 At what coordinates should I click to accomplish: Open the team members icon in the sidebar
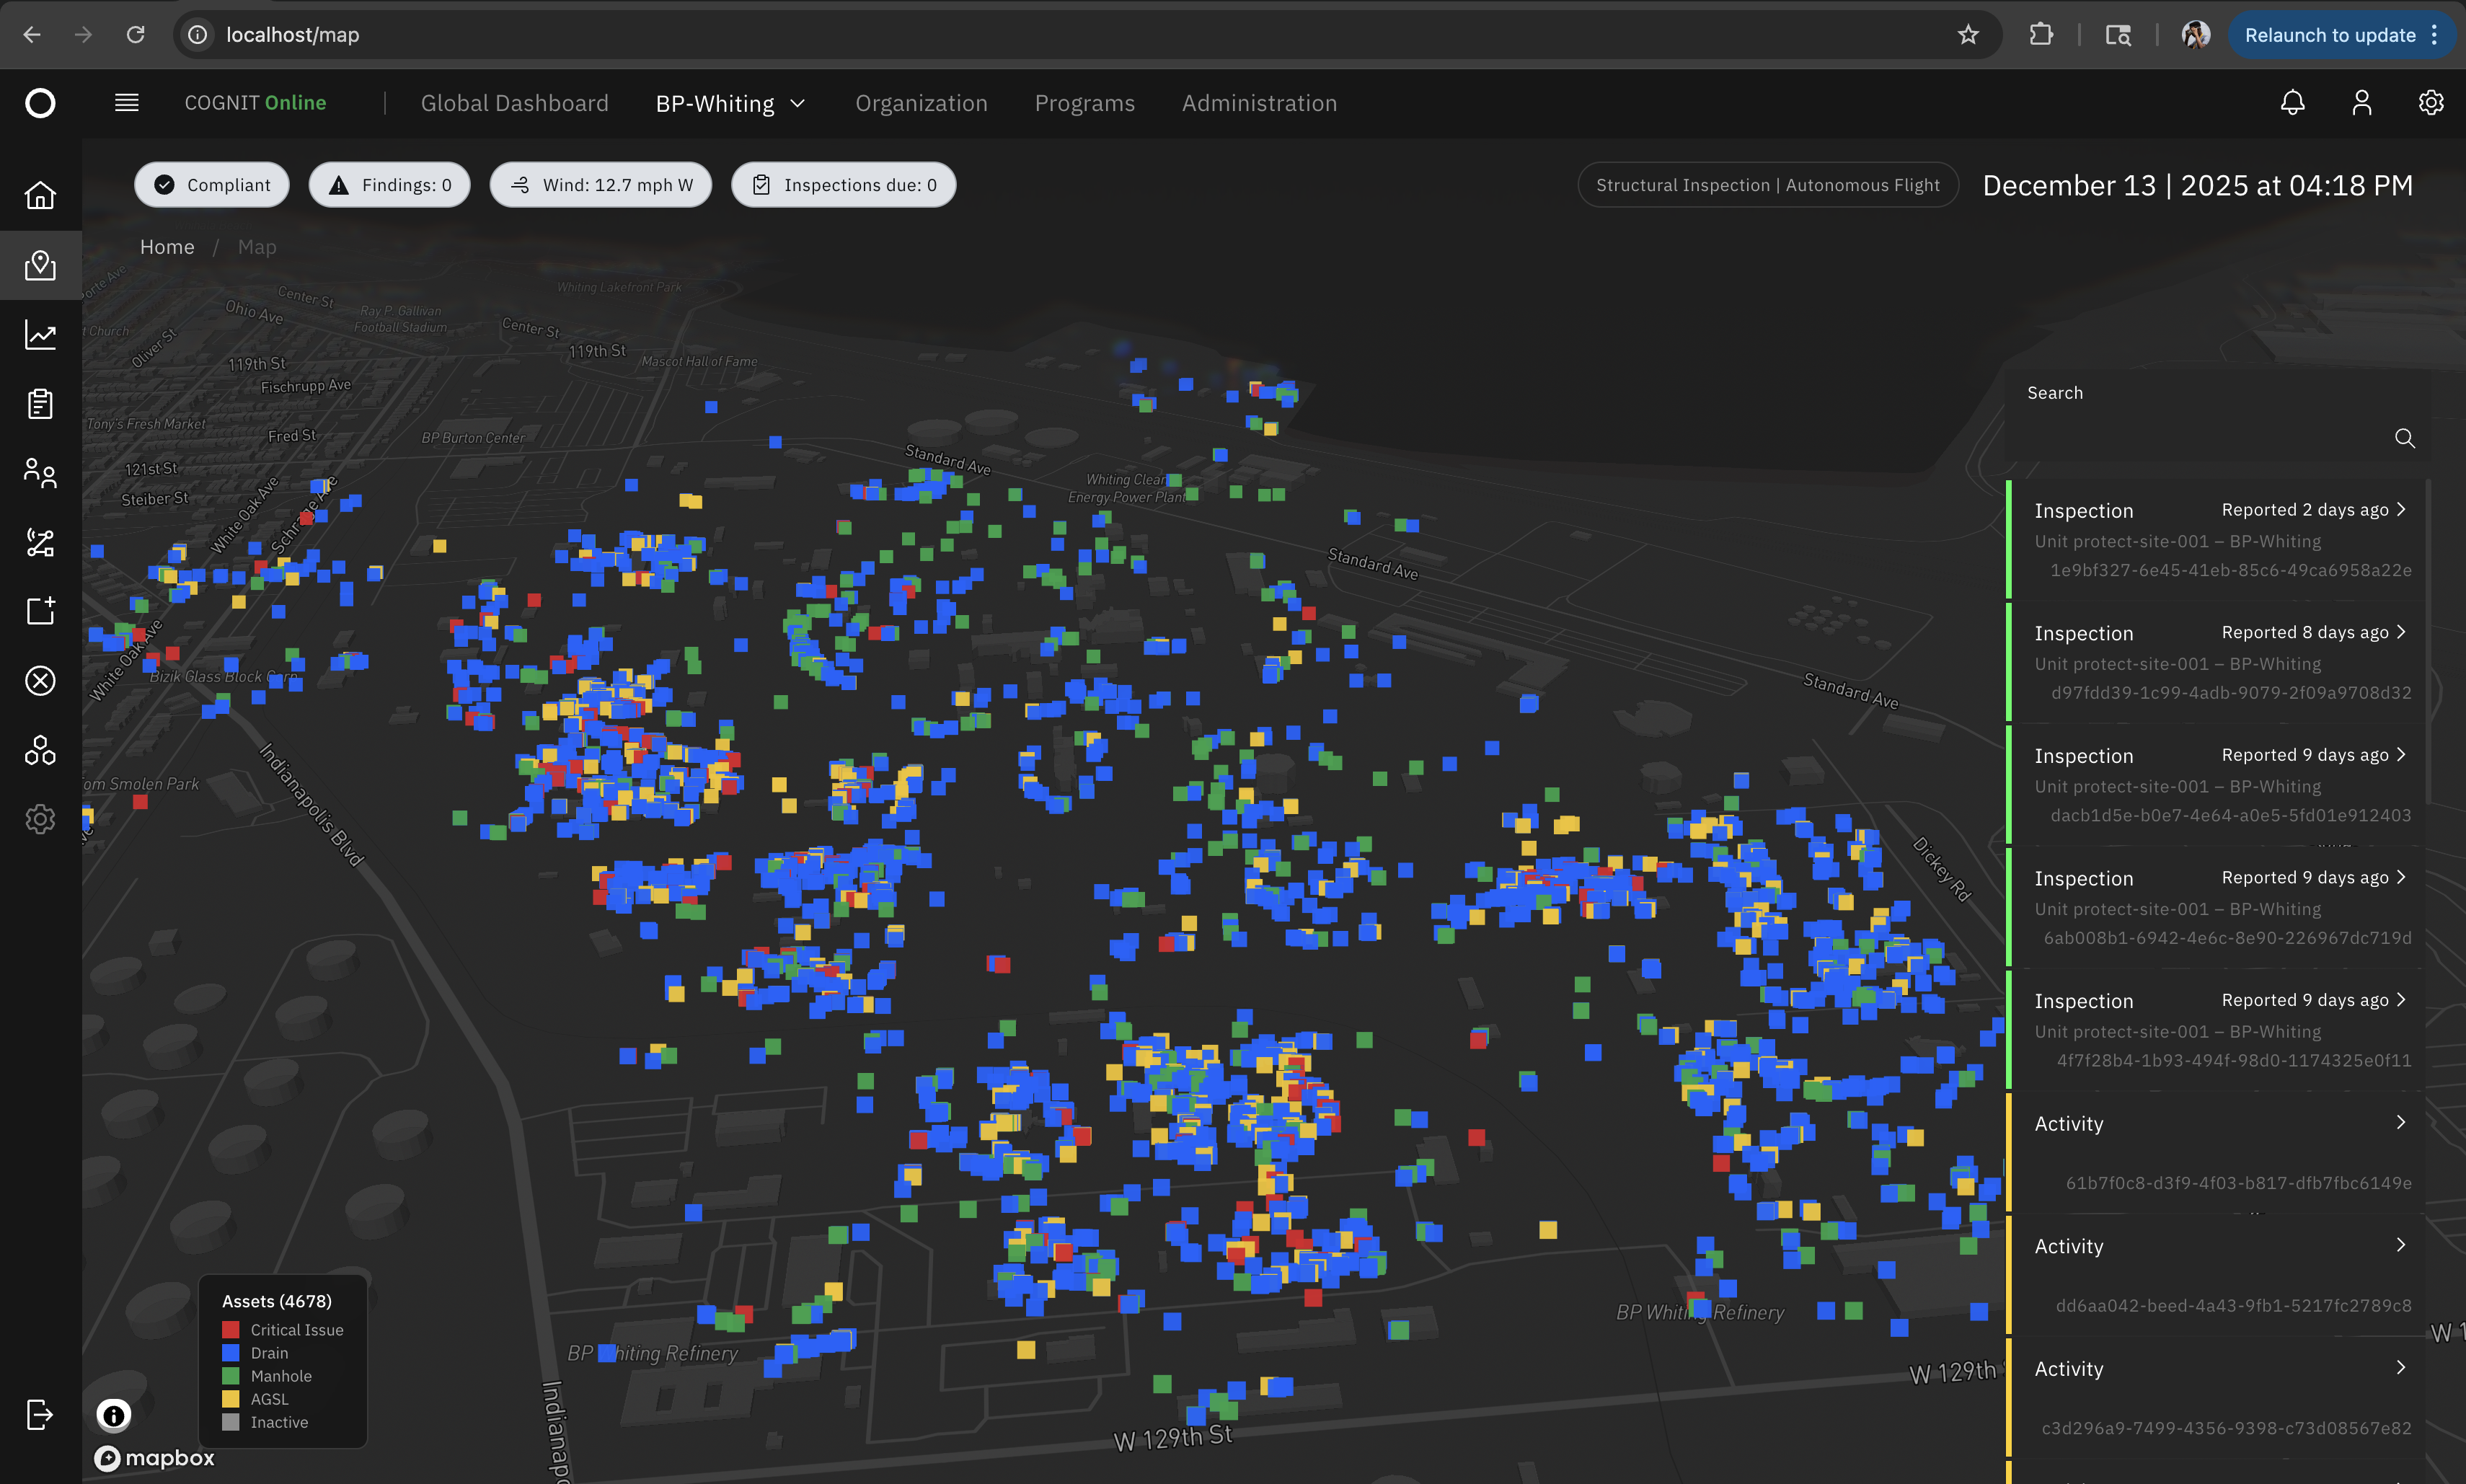click(40, 473)
